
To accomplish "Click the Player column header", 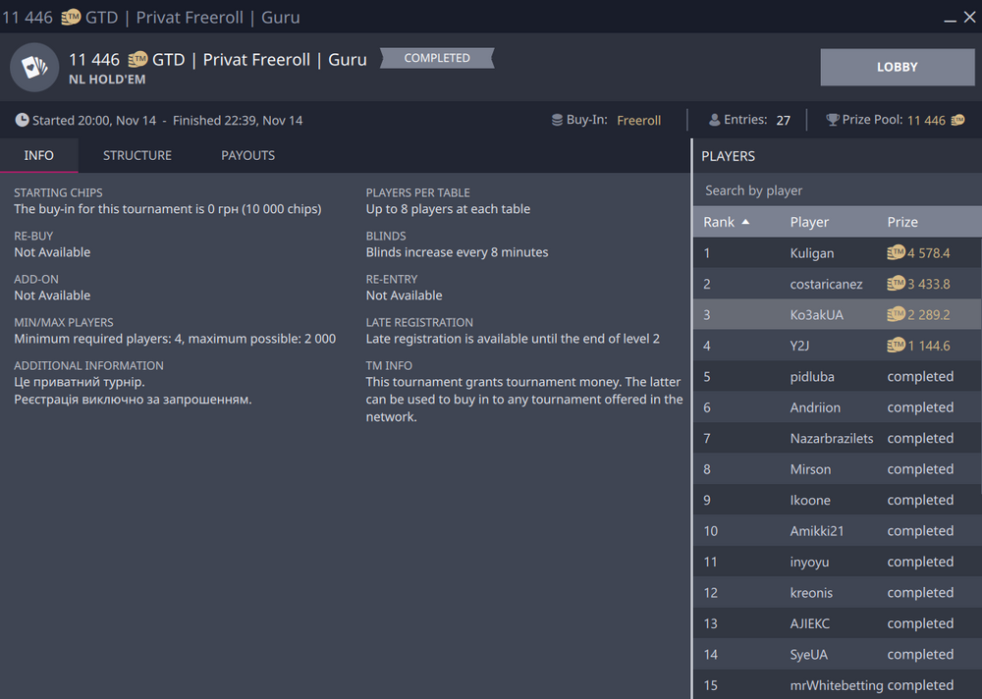I will pos(809,222).
